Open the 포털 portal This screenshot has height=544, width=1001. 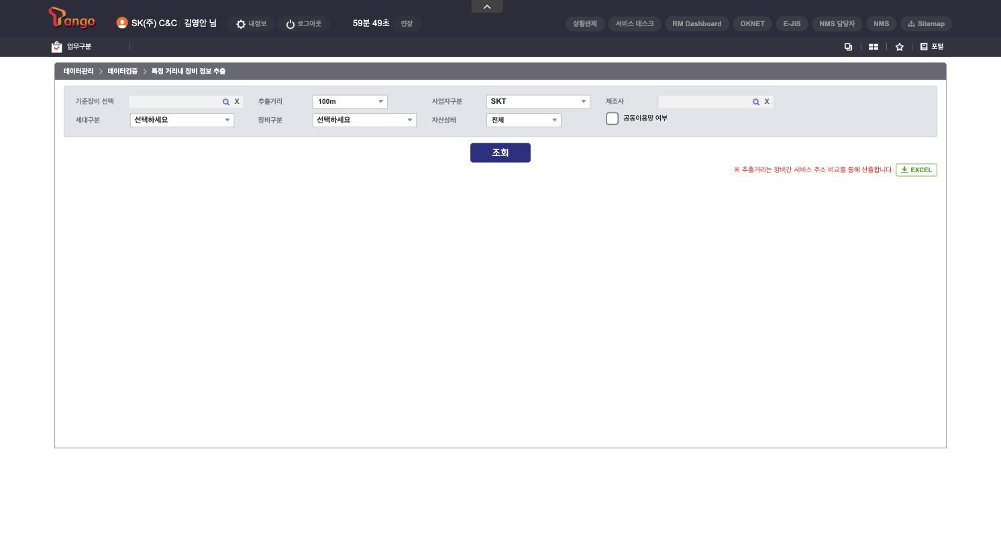[932, 47]
